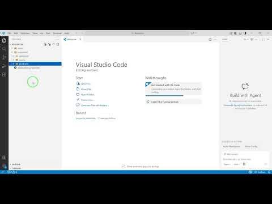Click the editor layout icon beside Welcome tab
The height and width of the screenshot is (204, 272).
[210, 39]
